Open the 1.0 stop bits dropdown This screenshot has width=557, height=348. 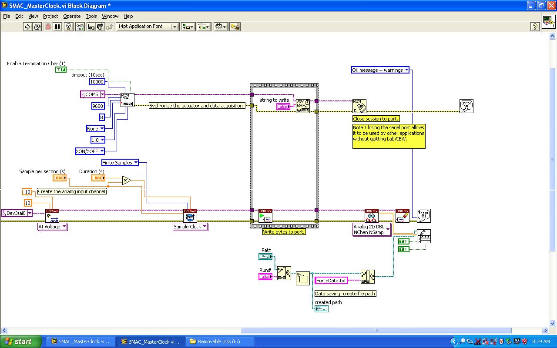click(98, 140)
